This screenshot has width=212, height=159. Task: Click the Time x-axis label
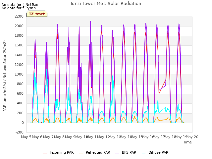click(187, 142)
